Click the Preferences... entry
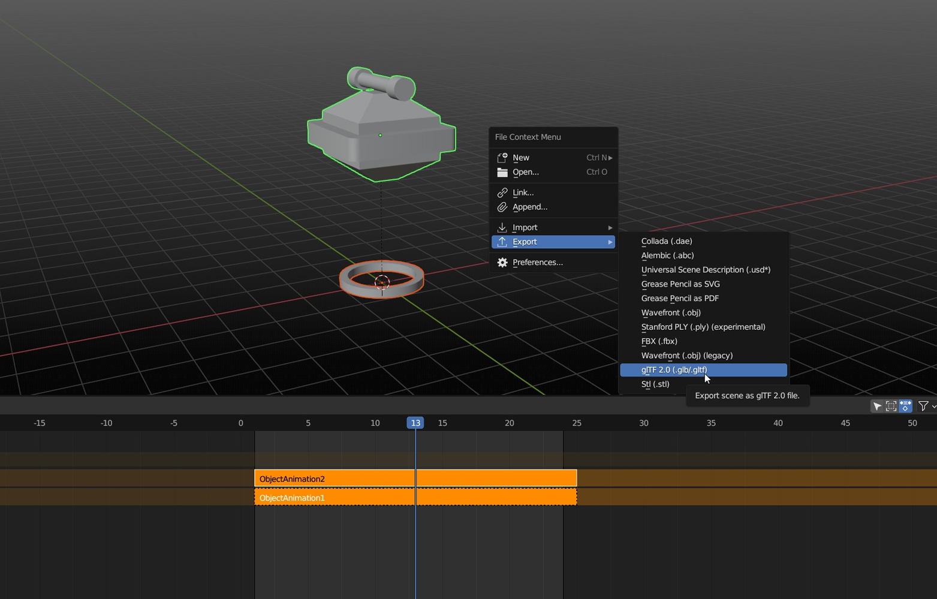937x599 pixels. pos(537,262)
